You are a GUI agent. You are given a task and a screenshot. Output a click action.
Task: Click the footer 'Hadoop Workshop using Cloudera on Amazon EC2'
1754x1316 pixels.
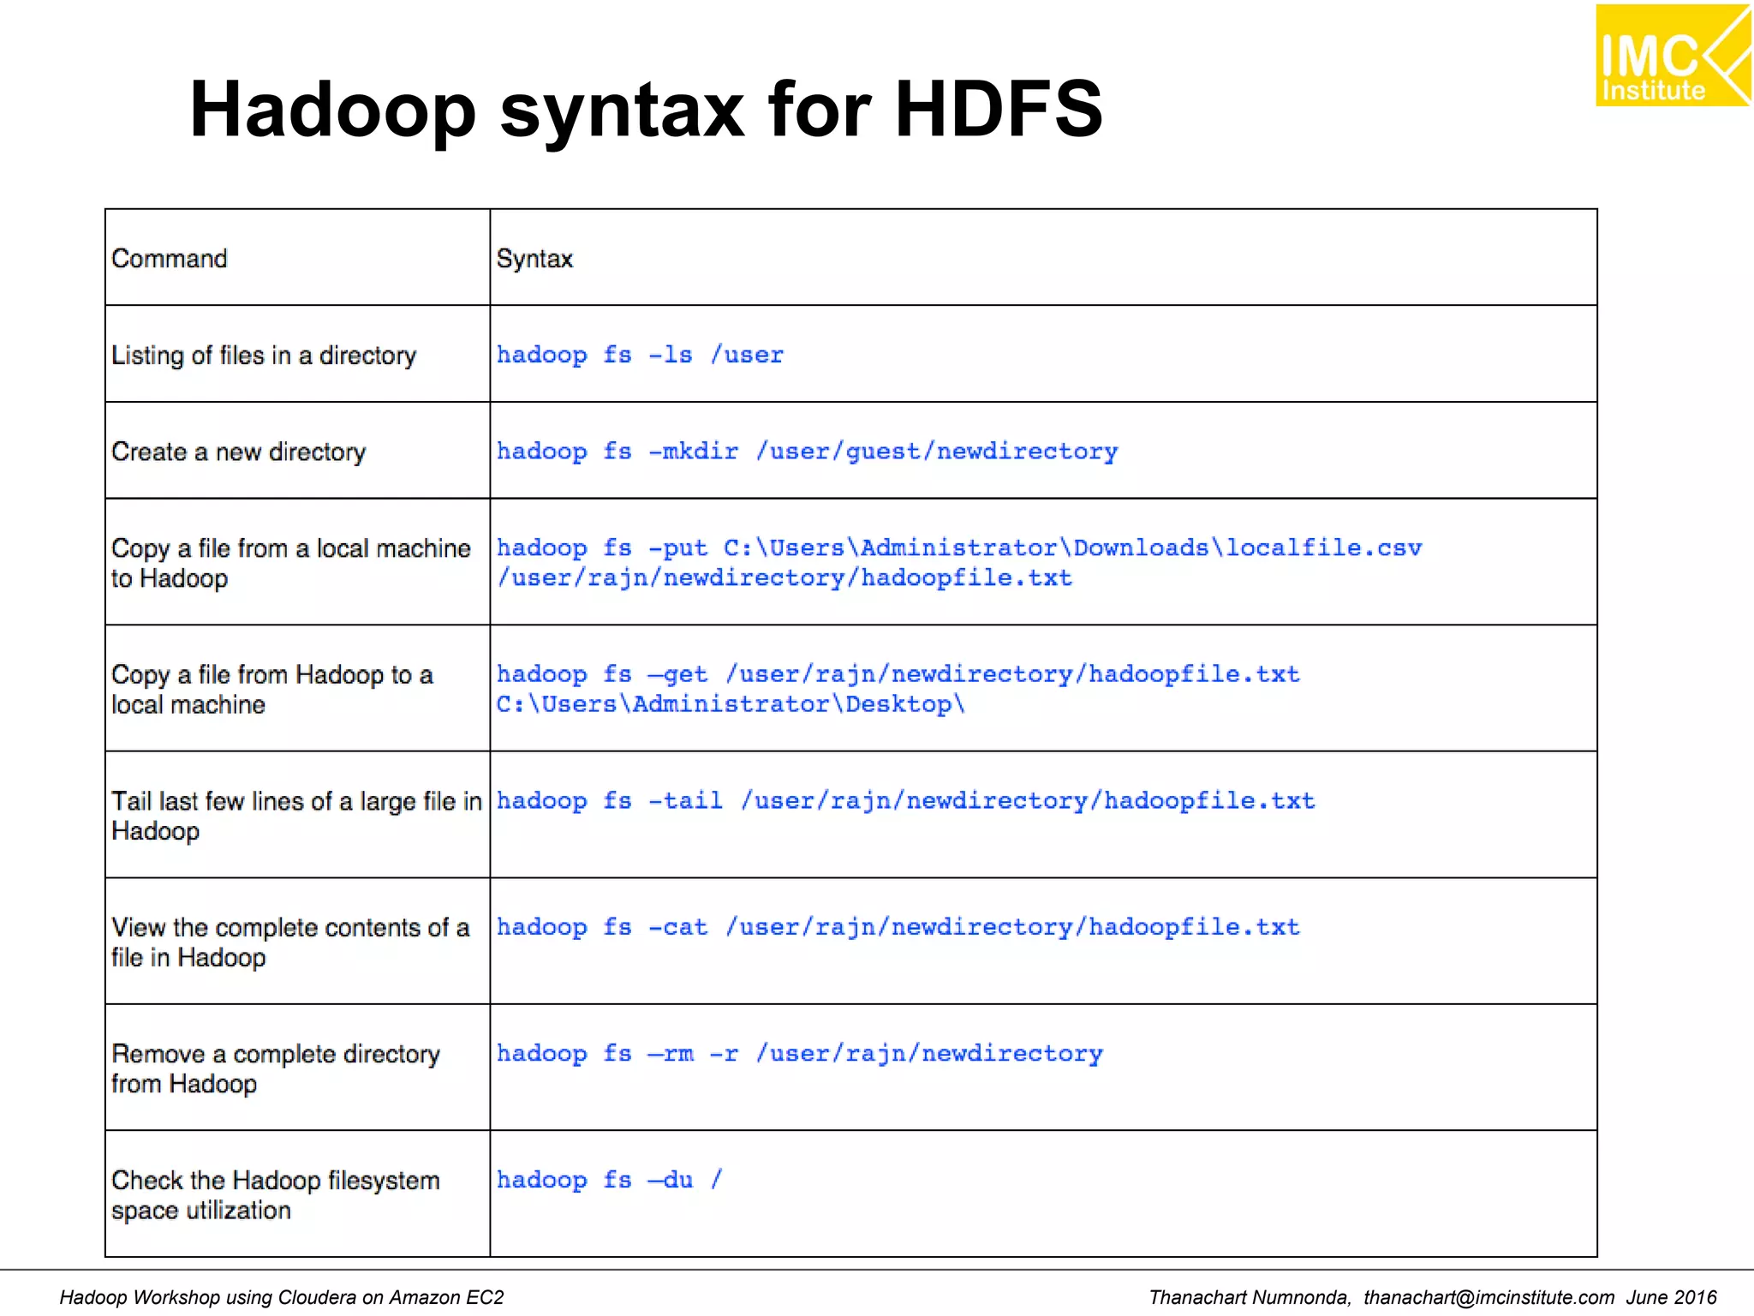282,1297
